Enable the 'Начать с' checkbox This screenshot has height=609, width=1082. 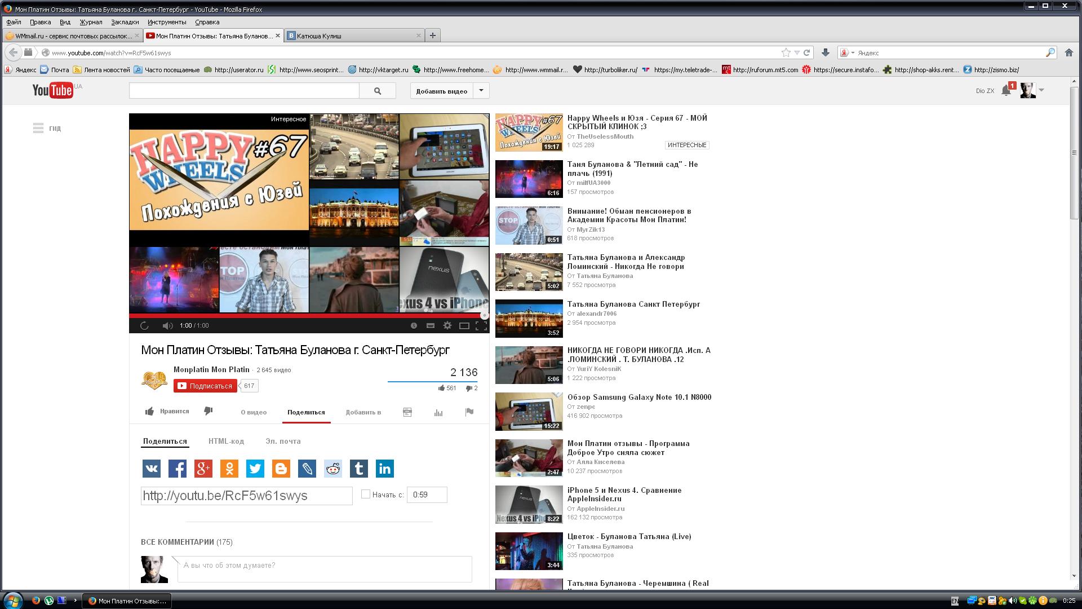coord(365,494)
